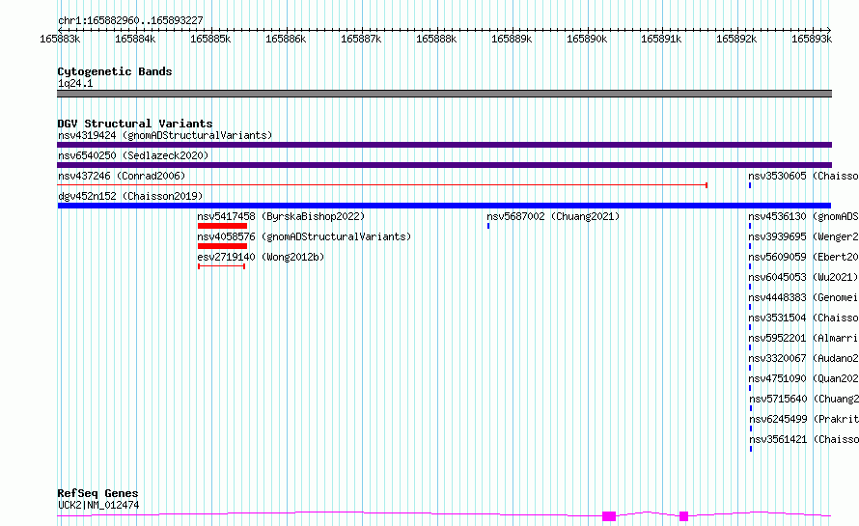Click the 165889k ruler tick label
Image resolution: width=859 pixels, height=526 pixels.
pos(512,39)
